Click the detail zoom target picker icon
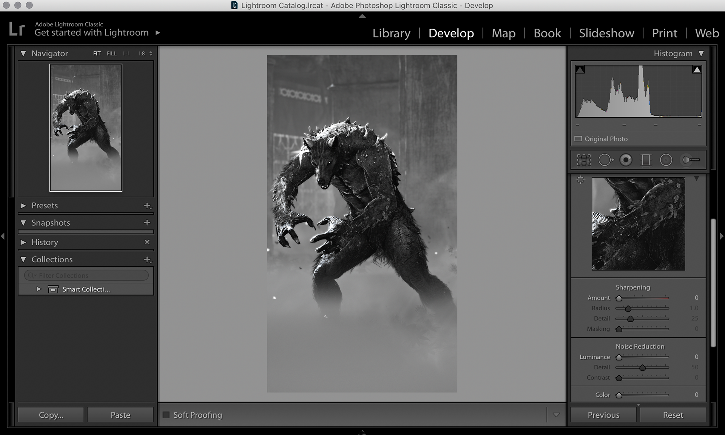Image resolution: width=725 pixels, height=435 pixels. pyautogui.click(x=580, y=180)
